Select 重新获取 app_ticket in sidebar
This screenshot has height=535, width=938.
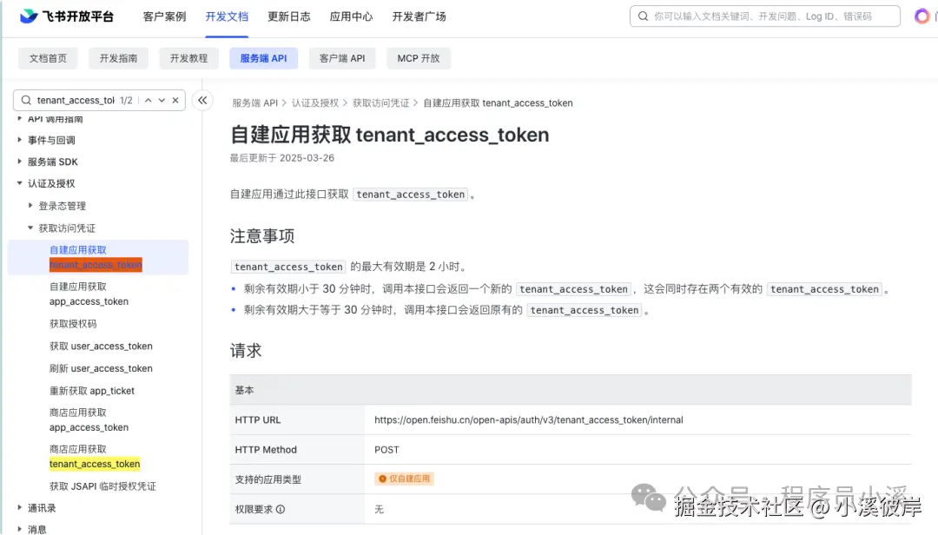92,391
